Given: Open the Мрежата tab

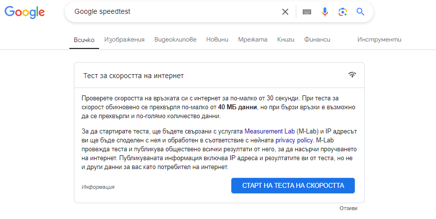Looking at the screenshot, I should 253,40.
